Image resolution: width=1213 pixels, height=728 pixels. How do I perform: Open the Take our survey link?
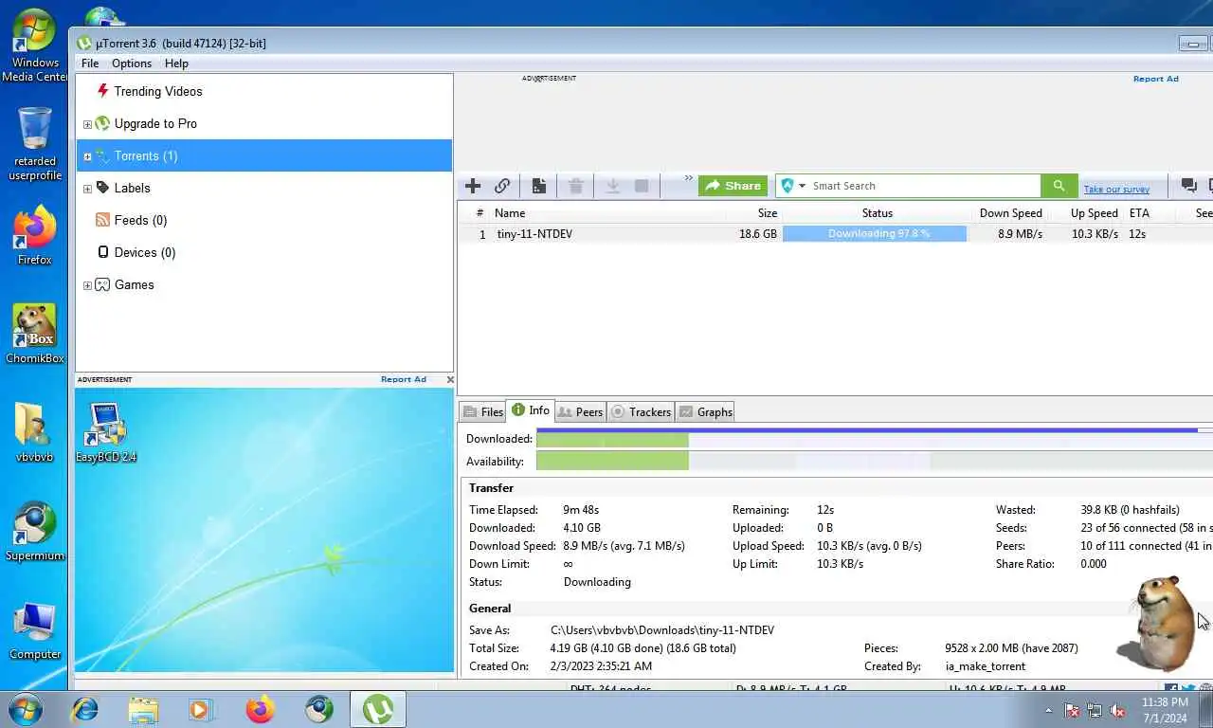pos(1116,190)
